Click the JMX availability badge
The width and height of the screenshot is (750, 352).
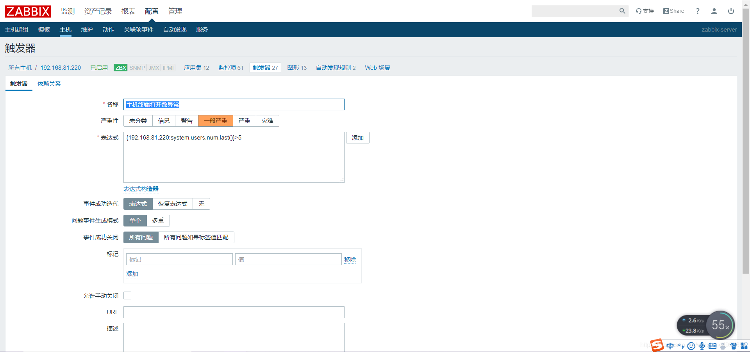point(154,68)
